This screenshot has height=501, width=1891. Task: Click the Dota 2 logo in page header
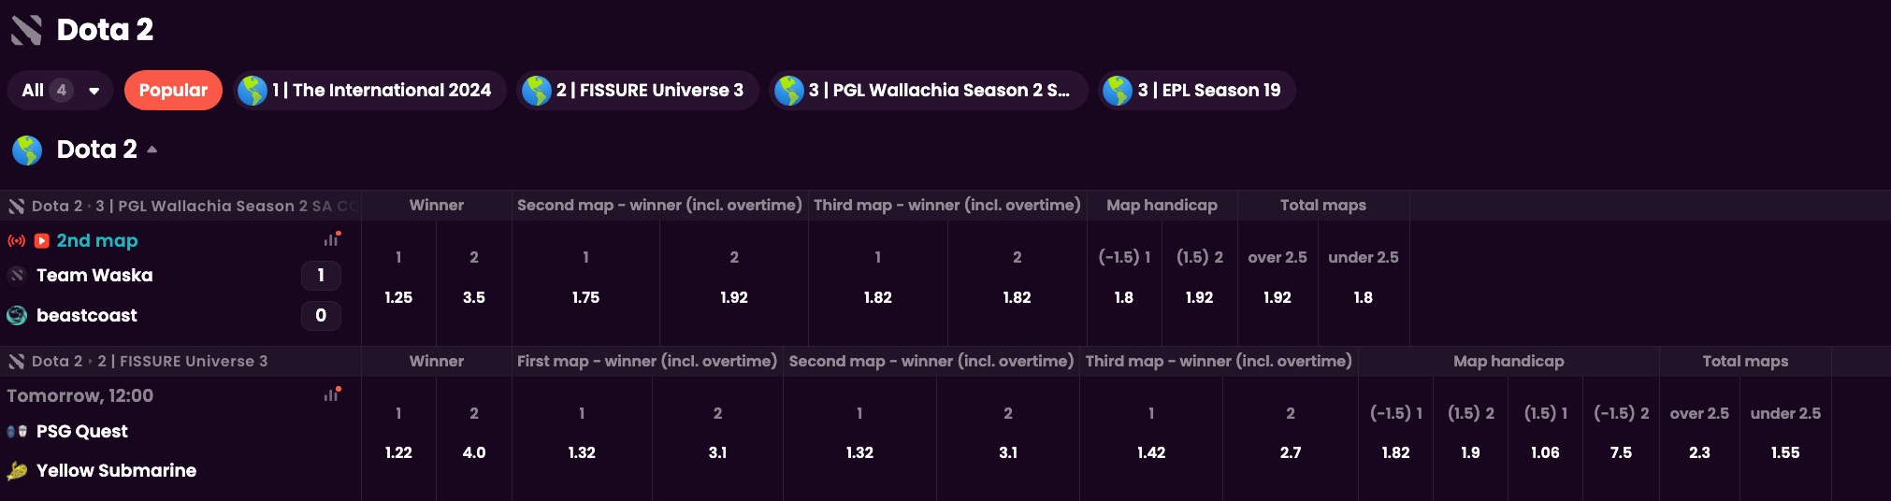pos(26,30)
